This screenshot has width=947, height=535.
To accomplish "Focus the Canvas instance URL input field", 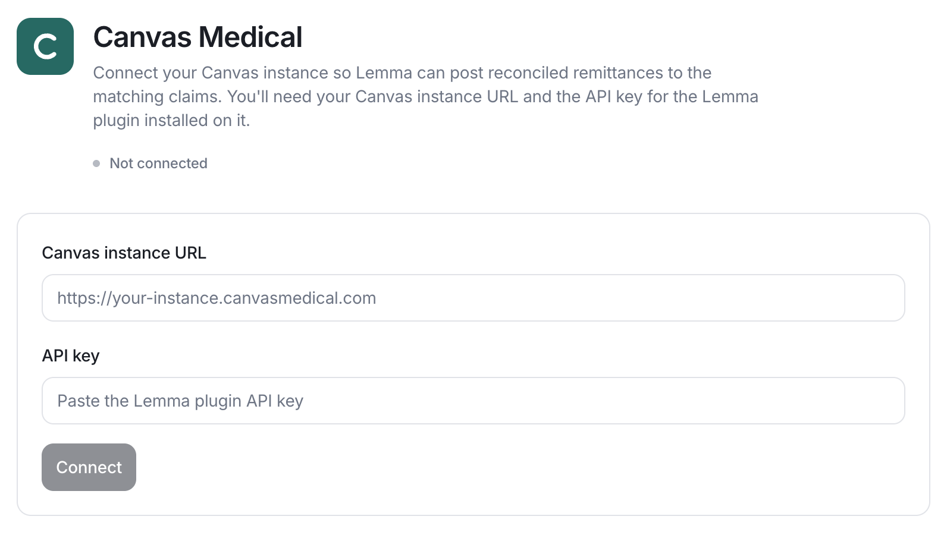I will 473,298.
